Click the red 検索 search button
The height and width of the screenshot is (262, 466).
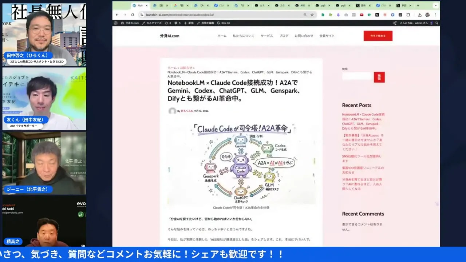379,77
